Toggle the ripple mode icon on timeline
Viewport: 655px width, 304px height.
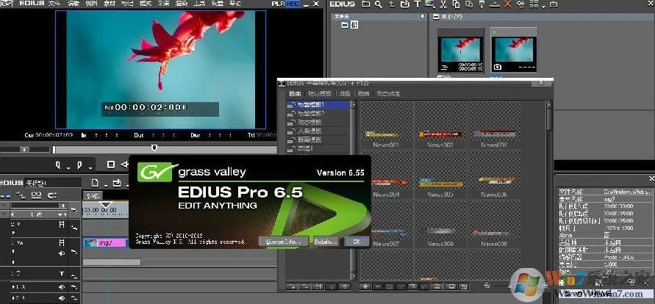point(21,195)
